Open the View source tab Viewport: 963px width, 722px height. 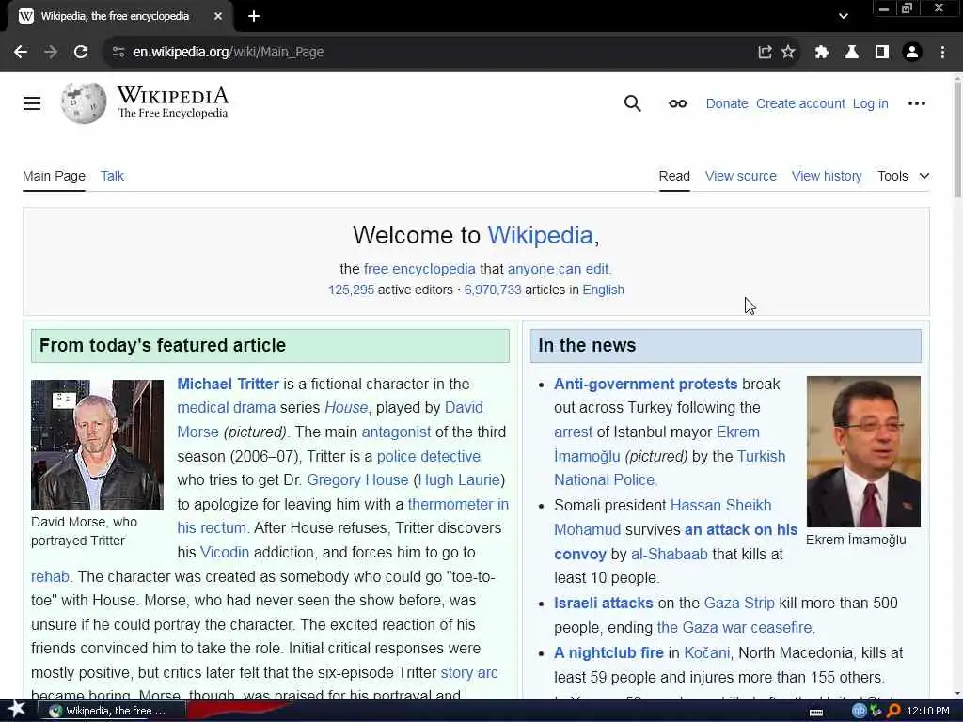point(741,176)
